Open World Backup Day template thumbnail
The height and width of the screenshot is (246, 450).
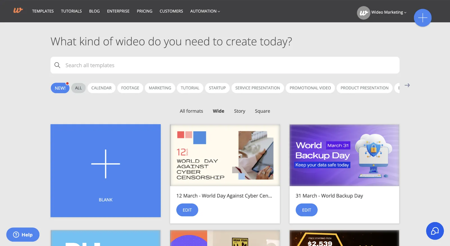[x=344, y=155]
